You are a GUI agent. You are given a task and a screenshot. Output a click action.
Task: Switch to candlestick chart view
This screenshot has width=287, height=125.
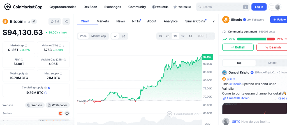pos(124,36)
